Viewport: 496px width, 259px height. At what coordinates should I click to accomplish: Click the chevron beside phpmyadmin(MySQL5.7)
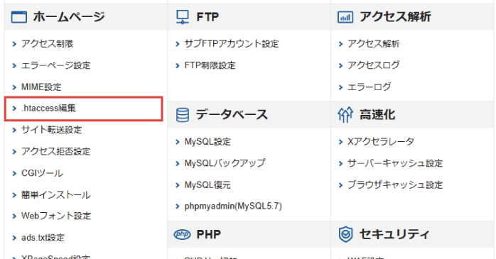(x=178, y=206)
